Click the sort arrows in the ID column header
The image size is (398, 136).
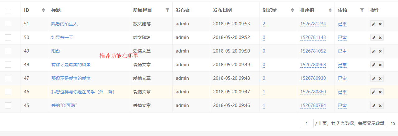(43, 10)
